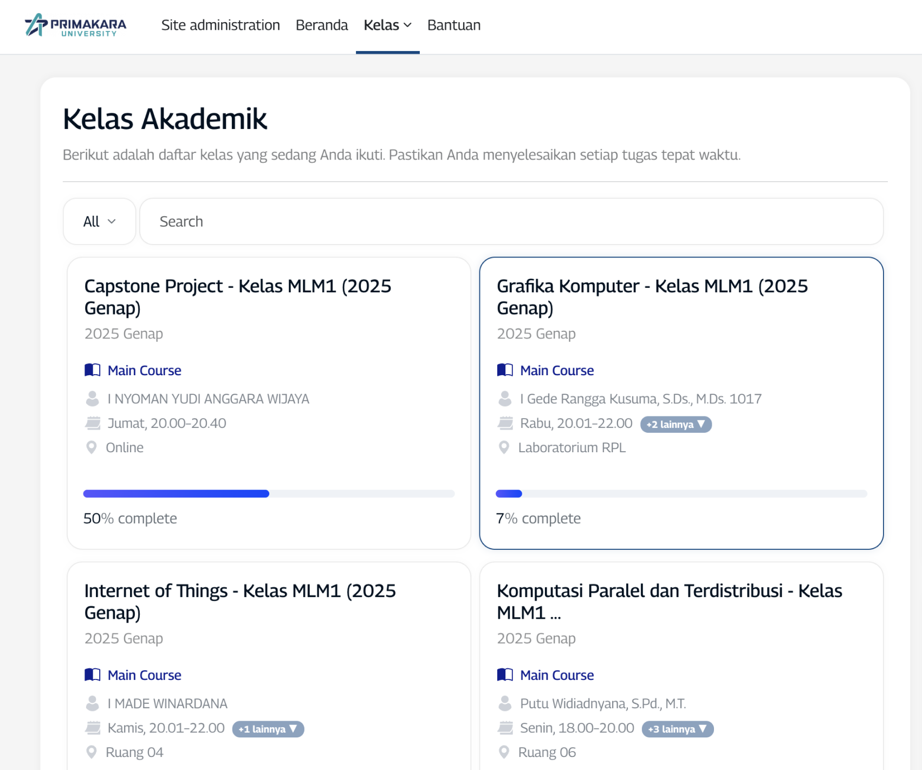
Task: Click the Laboratorium RPL location text
Action: tap(572, 448)
